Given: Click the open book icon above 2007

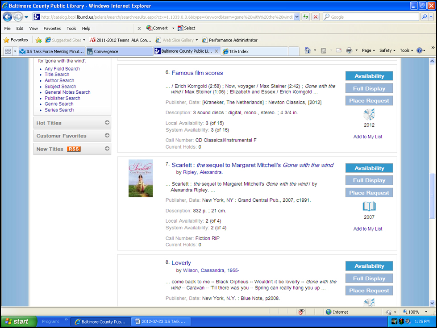Looking at the screenshot, I should pyautogui.click(x=369, y=207).
